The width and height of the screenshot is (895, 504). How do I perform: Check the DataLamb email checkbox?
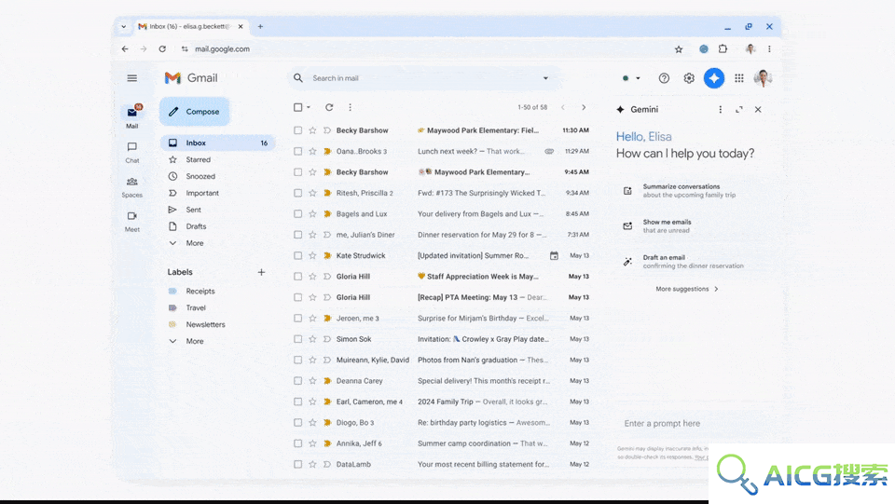(298, 465)
